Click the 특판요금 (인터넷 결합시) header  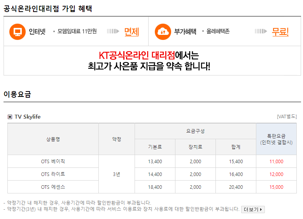coord(276,139)
